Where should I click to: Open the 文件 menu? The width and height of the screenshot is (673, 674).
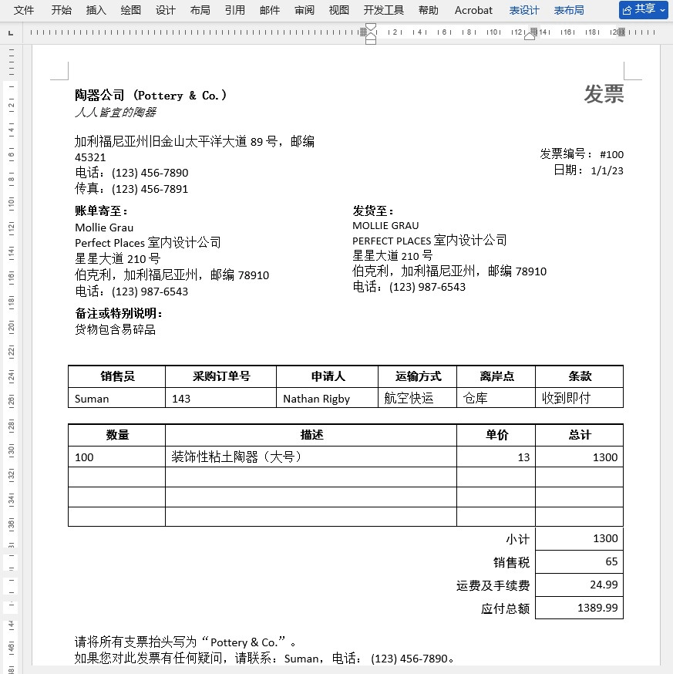coord(23,10)
